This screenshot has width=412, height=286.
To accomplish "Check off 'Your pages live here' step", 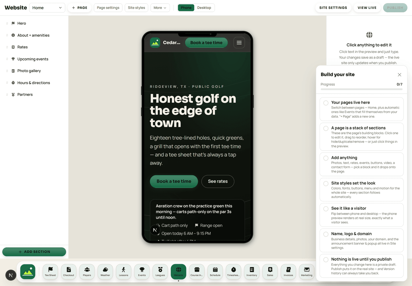I will [x=326, y=103].
